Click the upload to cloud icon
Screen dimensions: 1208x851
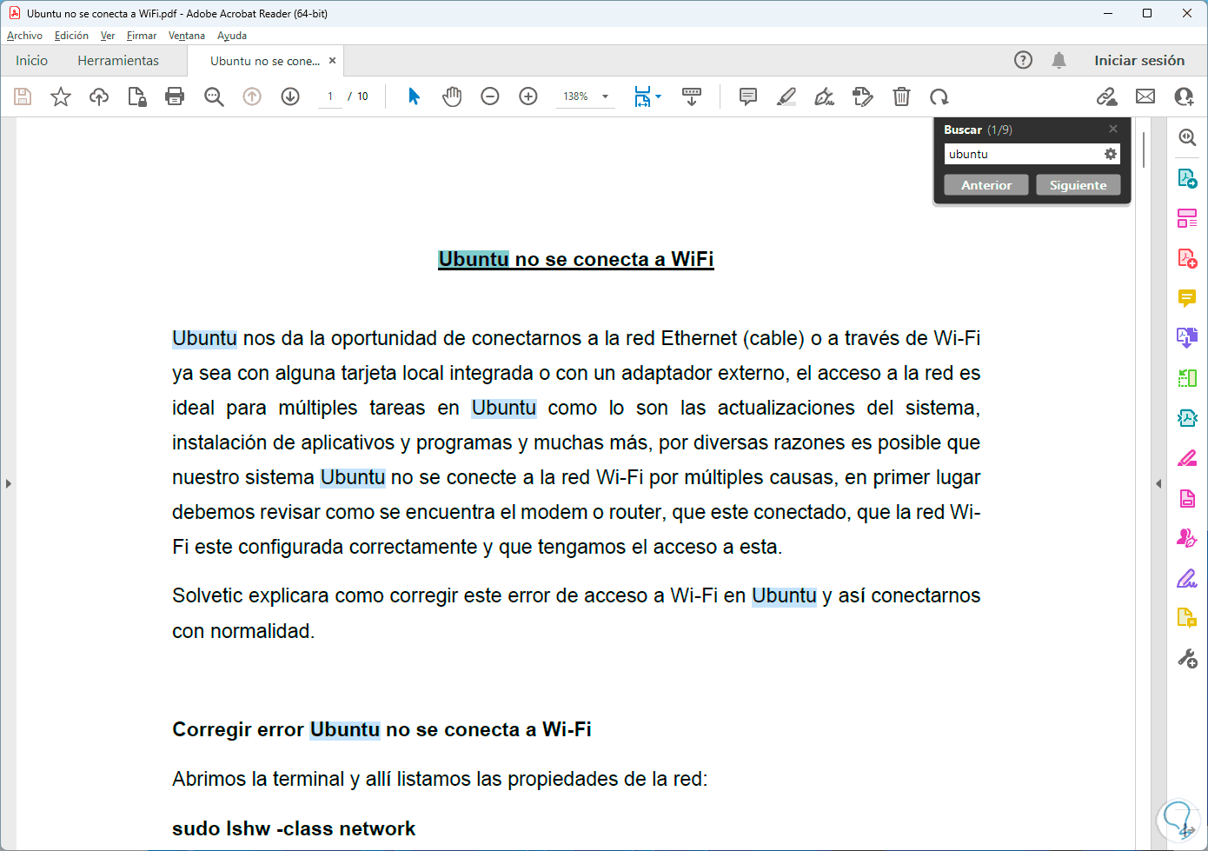(99, 96)
